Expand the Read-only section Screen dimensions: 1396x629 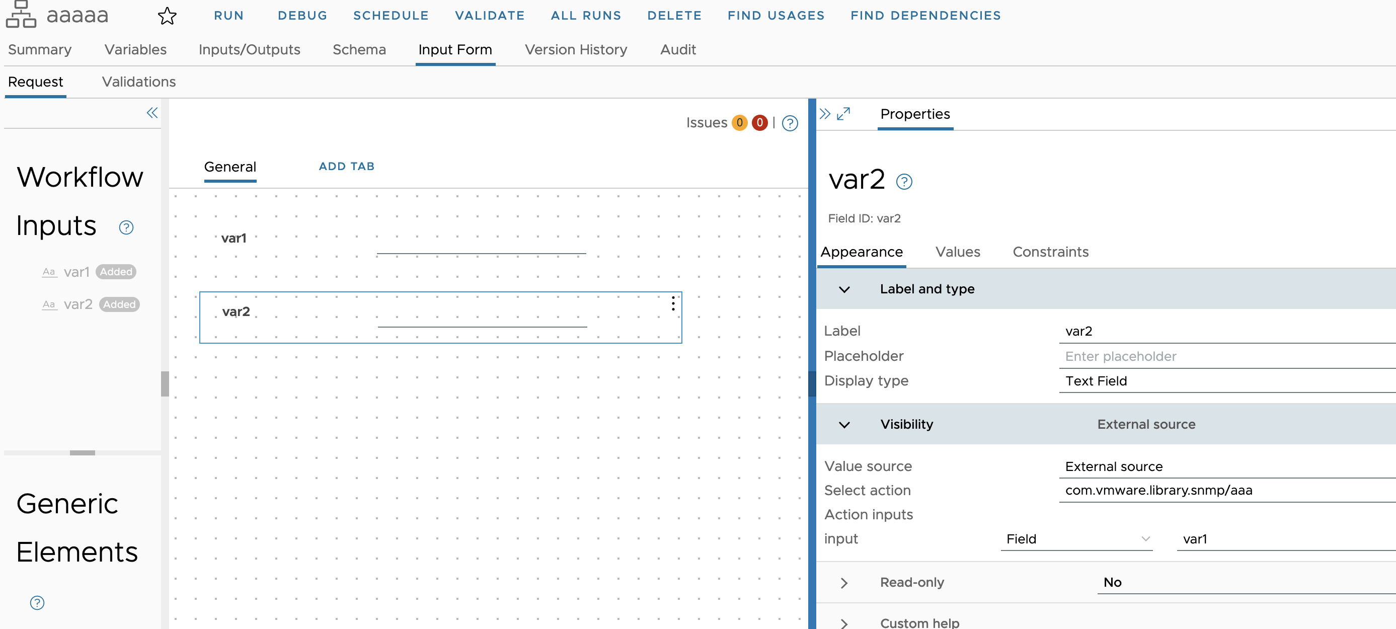point(844,582)
